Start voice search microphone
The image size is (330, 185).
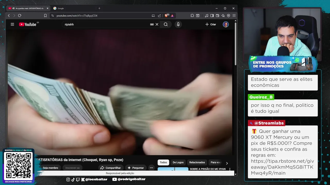click(x=178, y=24)
